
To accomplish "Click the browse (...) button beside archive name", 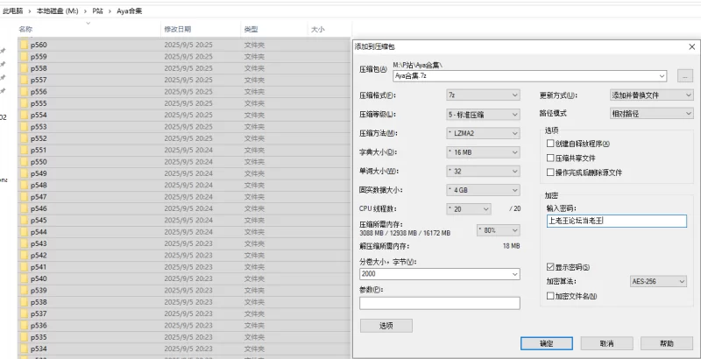I will [x=684, y=77].
